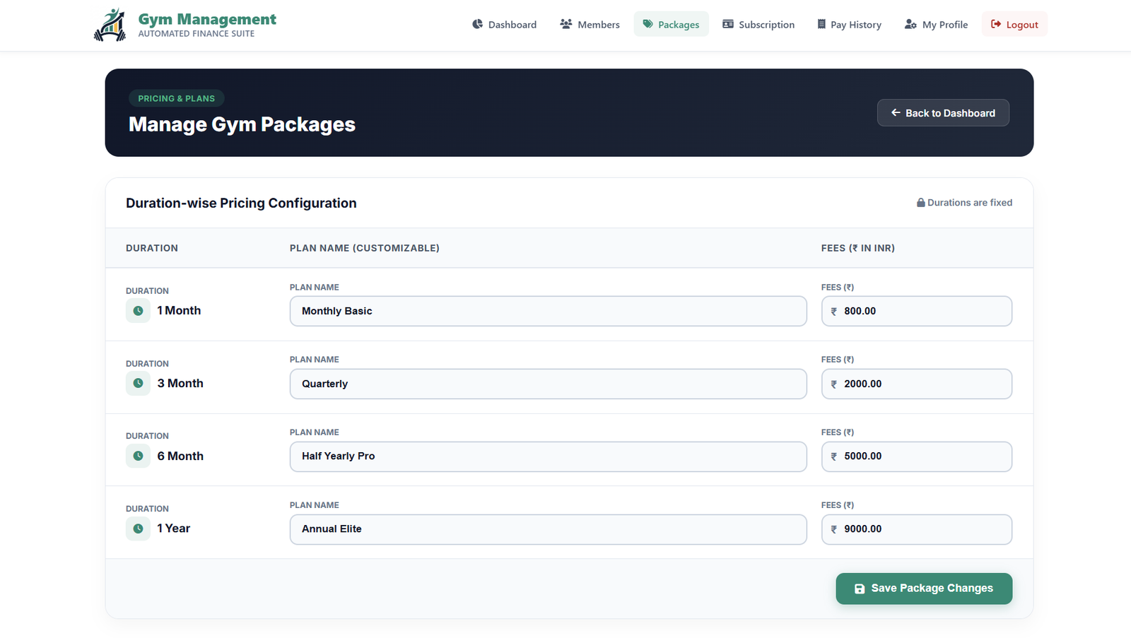Click the FEES (₹ IN INR) column header
This screenshot has width=1131, height=638.
point(858,248)
